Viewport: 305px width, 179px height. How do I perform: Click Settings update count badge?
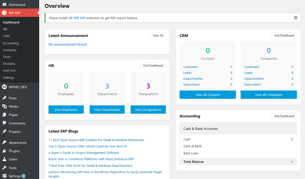tap(24, 176)
